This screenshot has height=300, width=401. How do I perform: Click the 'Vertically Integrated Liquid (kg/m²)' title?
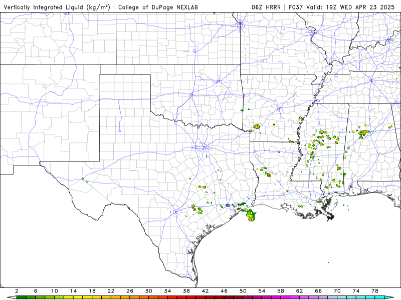[57, 7]
